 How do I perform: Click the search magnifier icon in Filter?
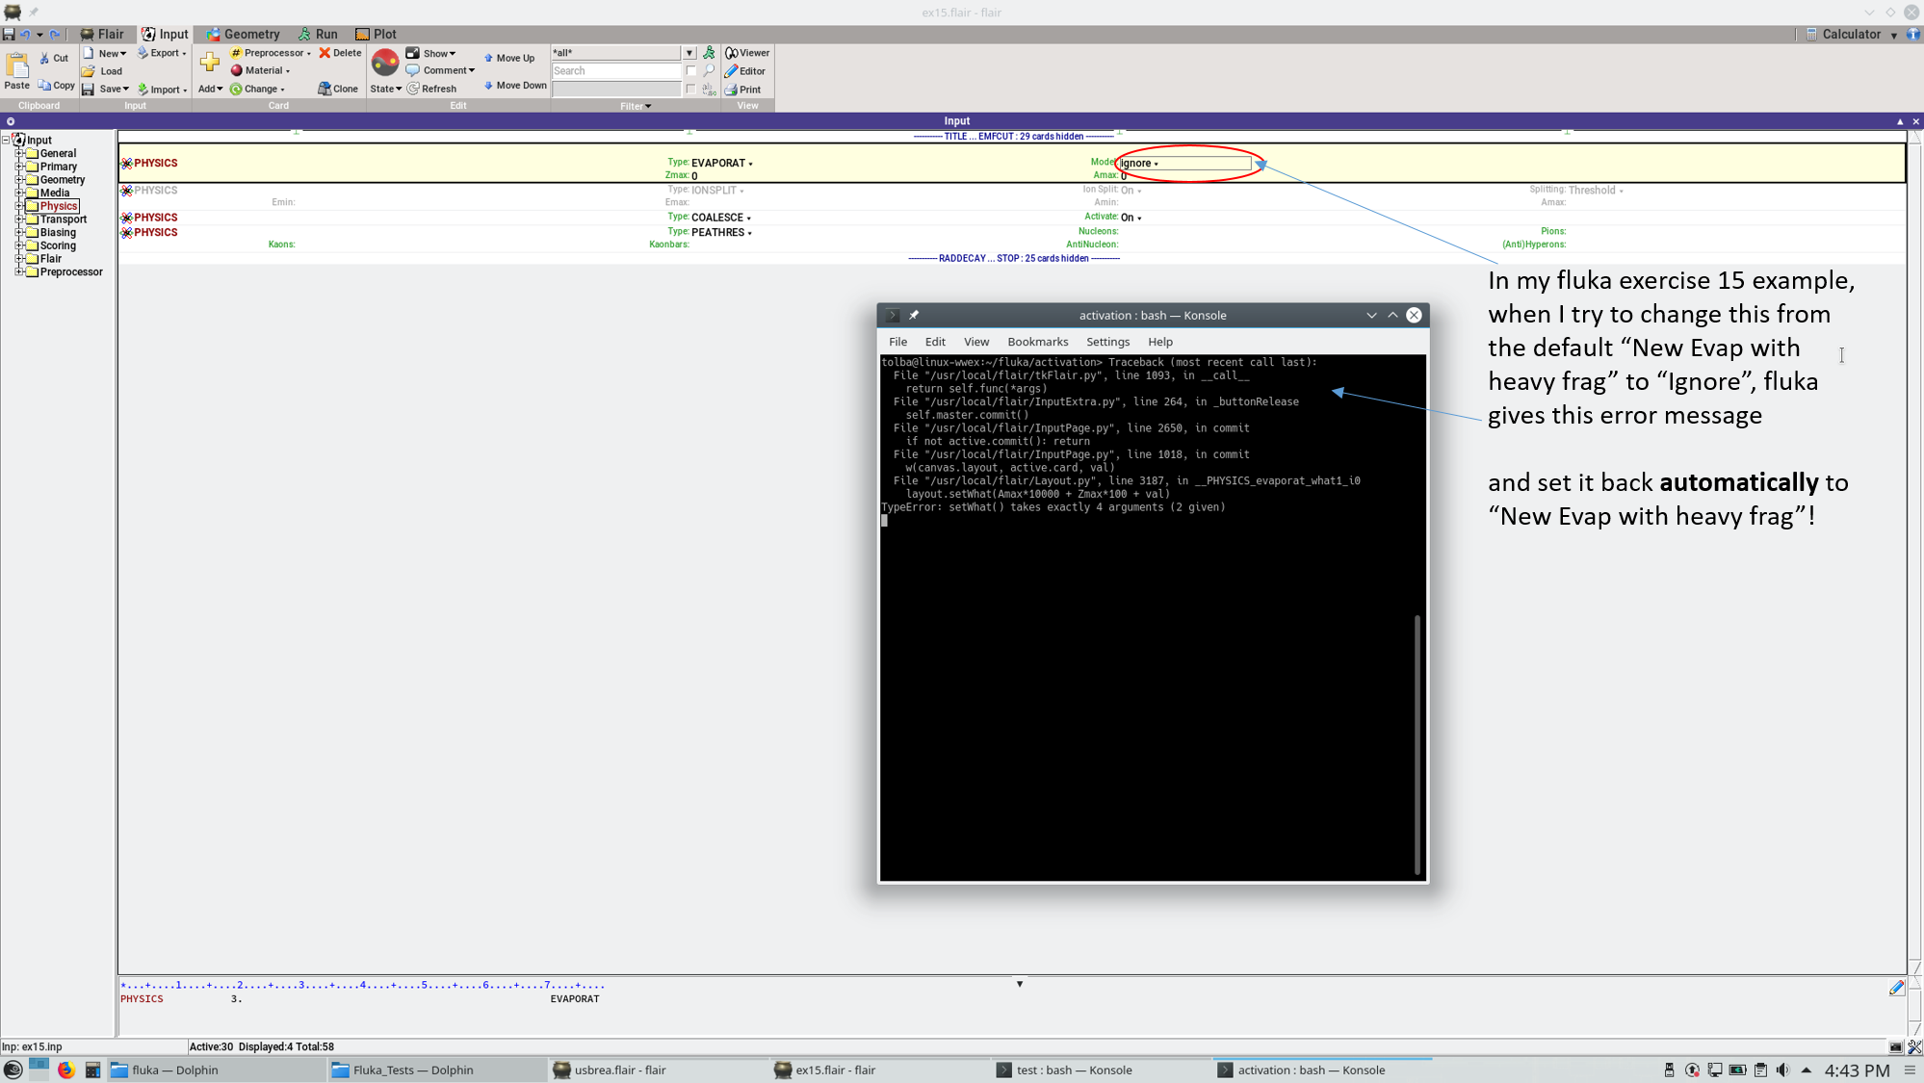(x=710, y=70)
